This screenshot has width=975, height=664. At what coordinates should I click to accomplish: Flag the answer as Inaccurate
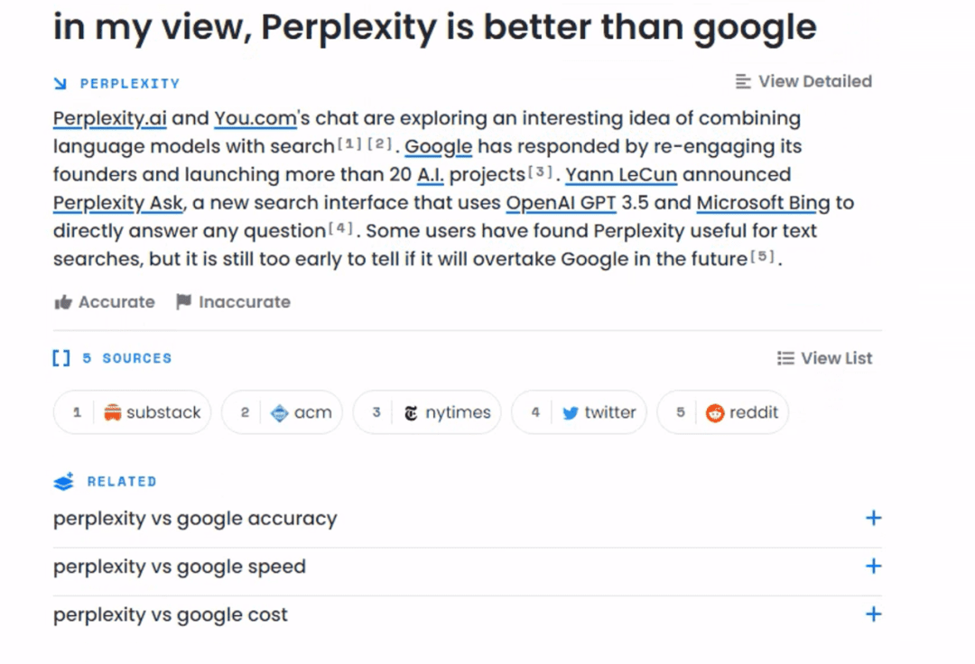click(x=230, y=301)
